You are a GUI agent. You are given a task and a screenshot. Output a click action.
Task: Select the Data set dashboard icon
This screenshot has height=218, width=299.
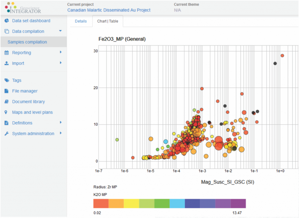coord(6,20)
